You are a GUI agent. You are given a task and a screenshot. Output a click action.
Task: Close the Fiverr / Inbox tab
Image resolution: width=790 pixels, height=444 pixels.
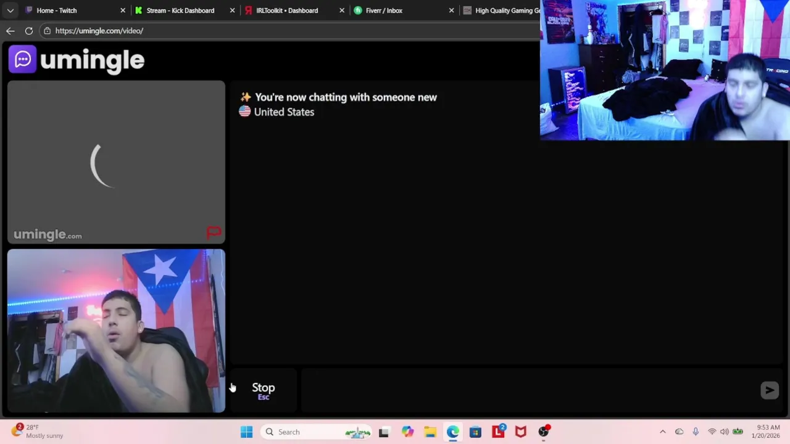coord(451,10)
